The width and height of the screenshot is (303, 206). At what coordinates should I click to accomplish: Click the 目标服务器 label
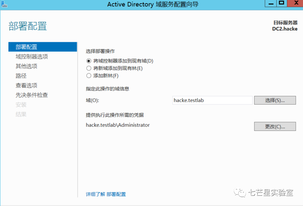(x=285, y=23)
